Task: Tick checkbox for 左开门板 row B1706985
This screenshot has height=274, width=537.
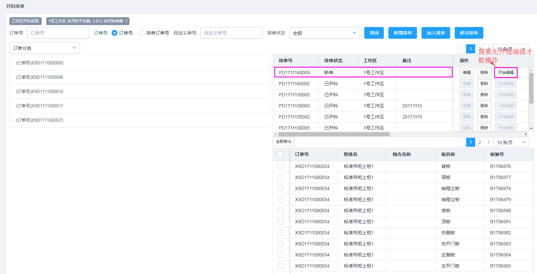Action: (x=280, y=266)
